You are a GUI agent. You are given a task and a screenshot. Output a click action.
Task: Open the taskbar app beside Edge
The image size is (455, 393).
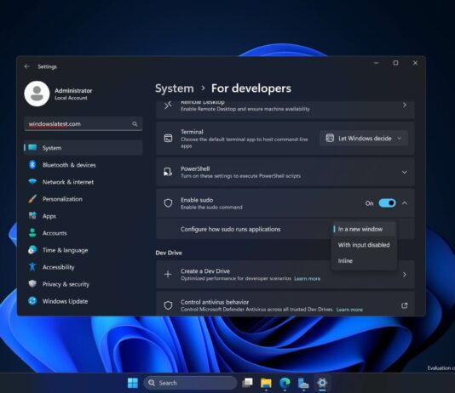[x=303, y=383]
